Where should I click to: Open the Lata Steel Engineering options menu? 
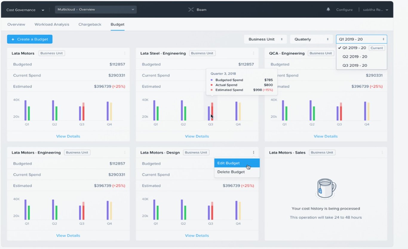coord(253,53)
